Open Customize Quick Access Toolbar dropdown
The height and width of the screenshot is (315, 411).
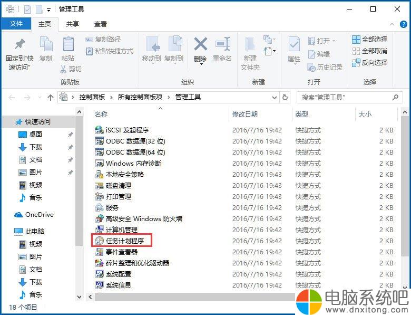[49, 10]
